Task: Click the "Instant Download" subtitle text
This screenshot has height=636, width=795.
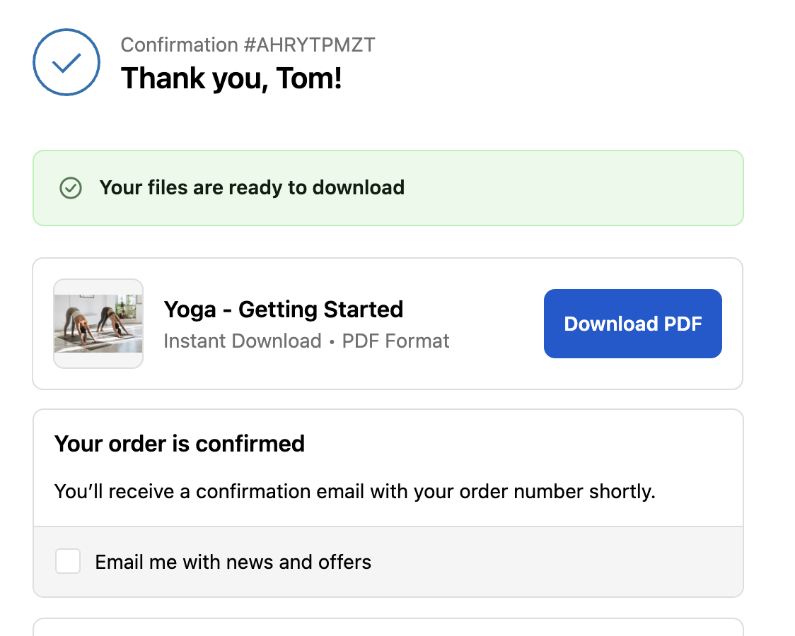Action: coord(242,341)
